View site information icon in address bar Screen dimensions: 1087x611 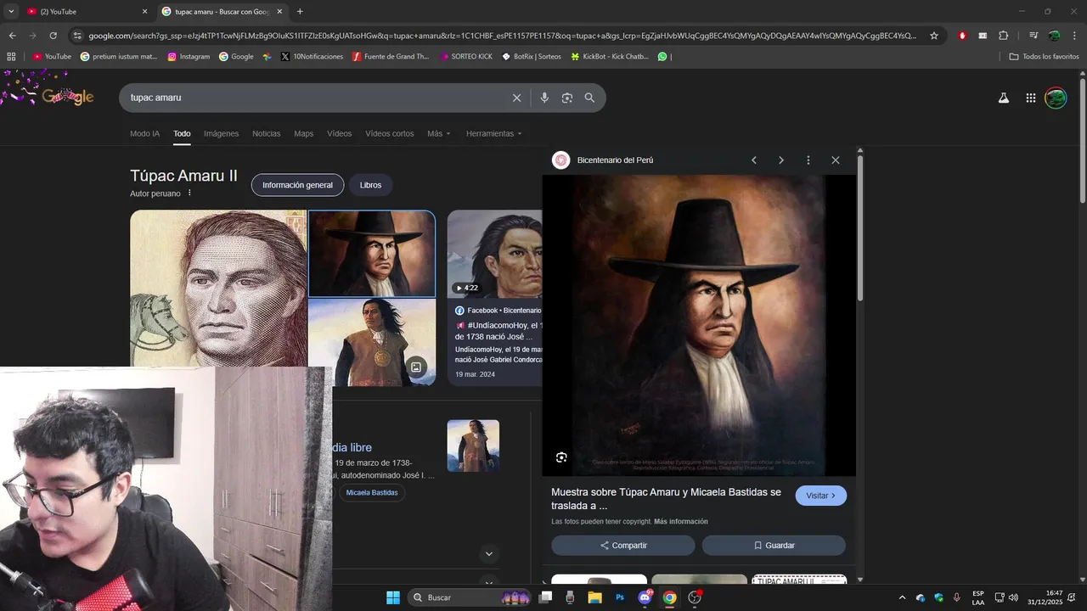(77, 36)
